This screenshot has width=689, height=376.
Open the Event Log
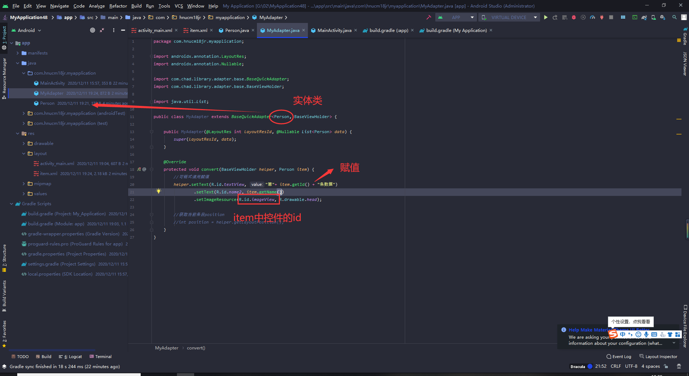click(x=619, y=356)
